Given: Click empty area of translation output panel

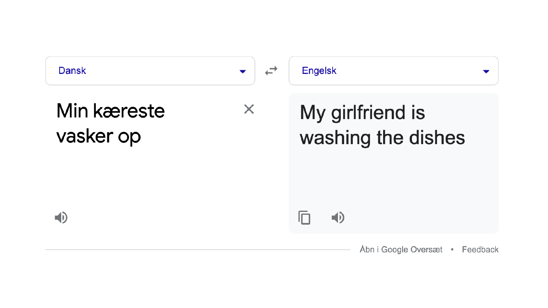Looking at the screenshot, I should coord(393,177).
